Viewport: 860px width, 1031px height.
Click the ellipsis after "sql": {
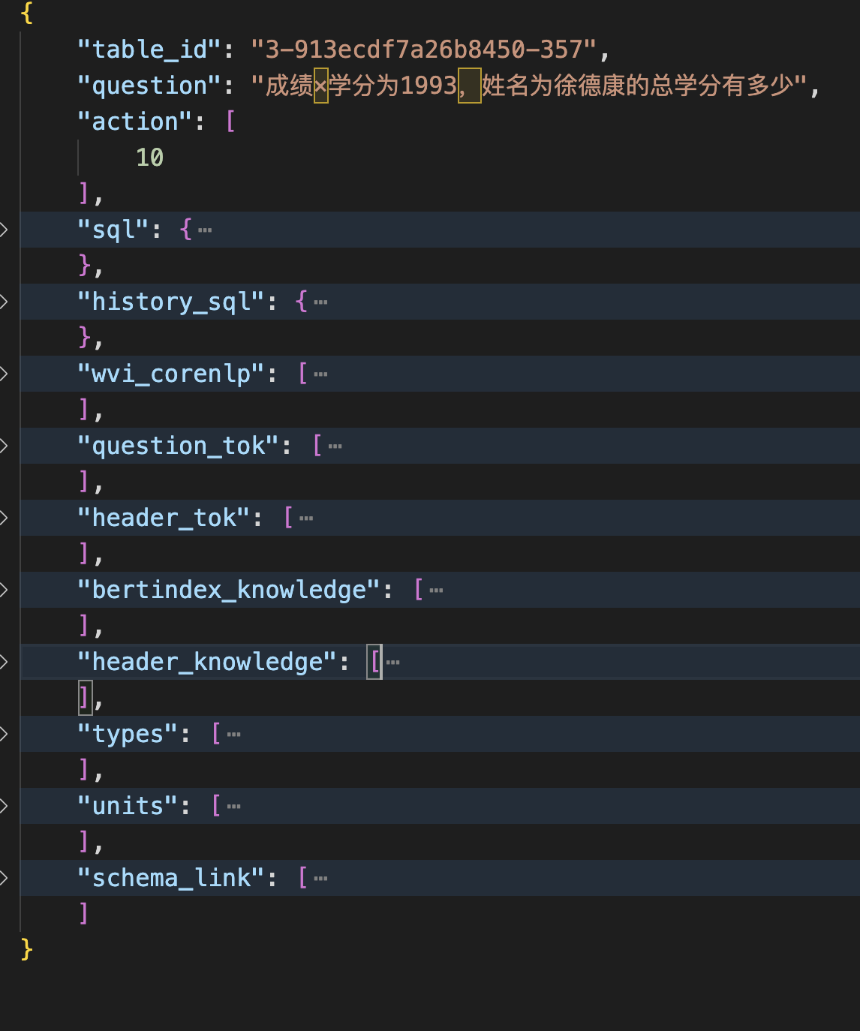[x=205, y=230]
